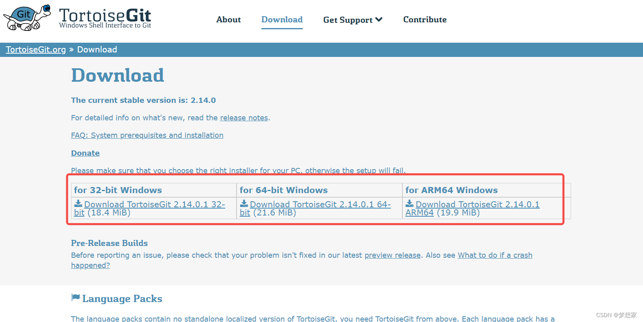Click the download icon for the 32-bit installer

(x=78, y=203)
